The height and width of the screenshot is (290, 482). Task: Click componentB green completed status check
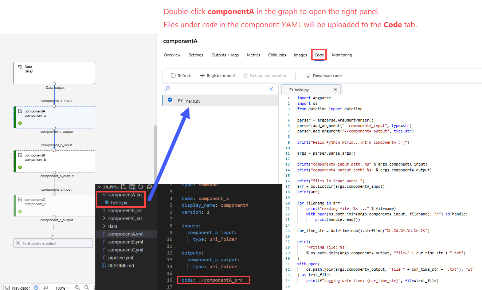tap(20, 167)
